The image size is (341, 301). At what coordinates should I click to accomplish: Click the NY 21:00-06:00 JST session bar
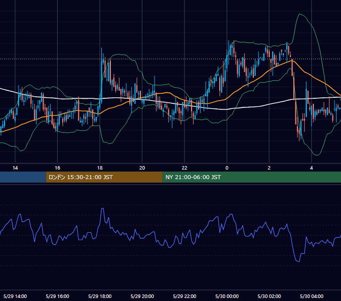(x=252, y=177)
